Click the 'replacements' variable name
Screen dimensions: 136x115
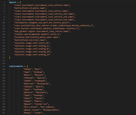pyautogui.click(x=16, y=66)
